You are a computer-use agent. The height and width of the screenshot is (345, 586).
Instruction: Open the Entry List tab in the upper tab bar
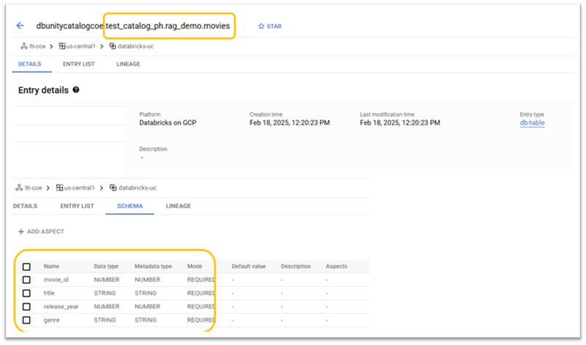coord(78,64)
